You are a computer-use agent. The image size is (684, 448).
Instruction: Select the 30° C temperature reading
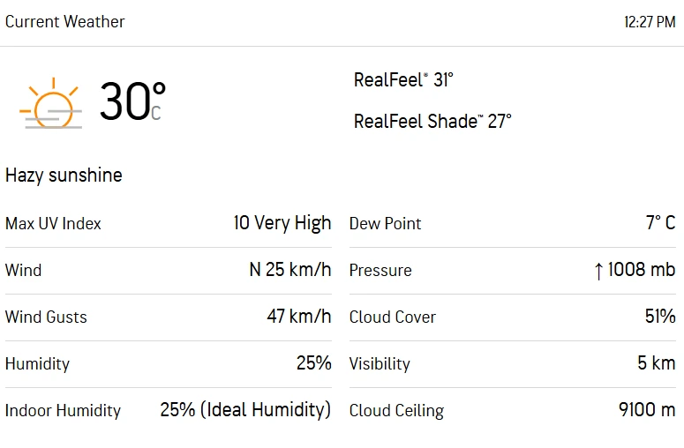tap(132, 101)
